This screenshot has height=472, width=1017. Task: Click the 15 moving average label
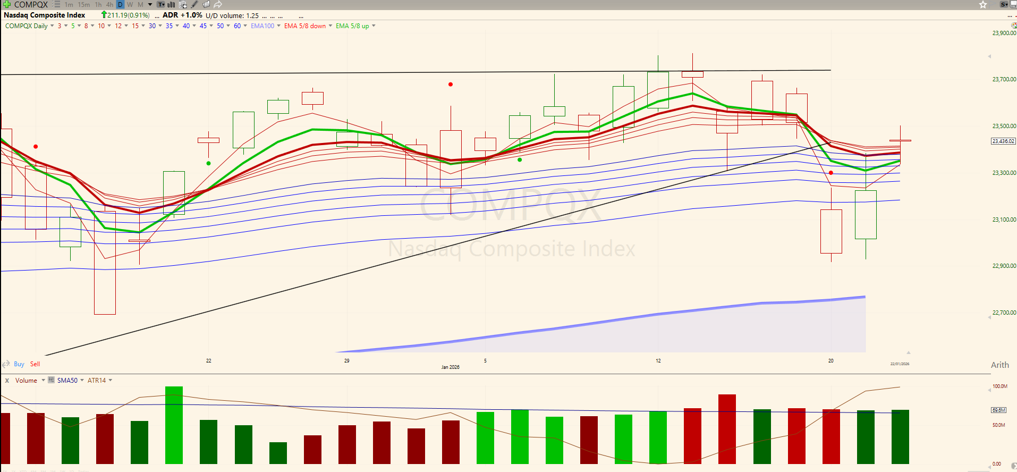coord(135,26)
